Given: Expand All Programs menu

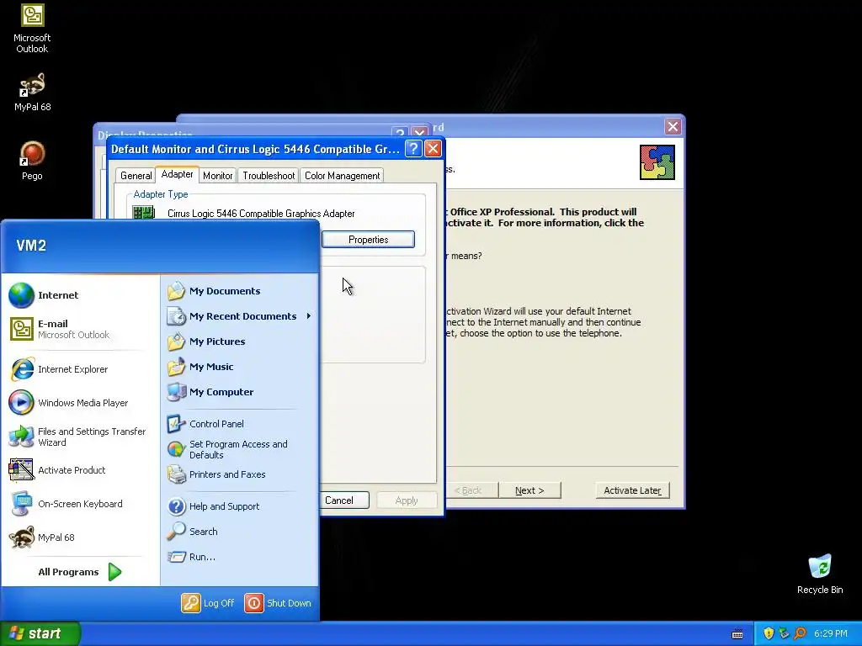Looking at the screenshot, I should click(x=80, y=572).
